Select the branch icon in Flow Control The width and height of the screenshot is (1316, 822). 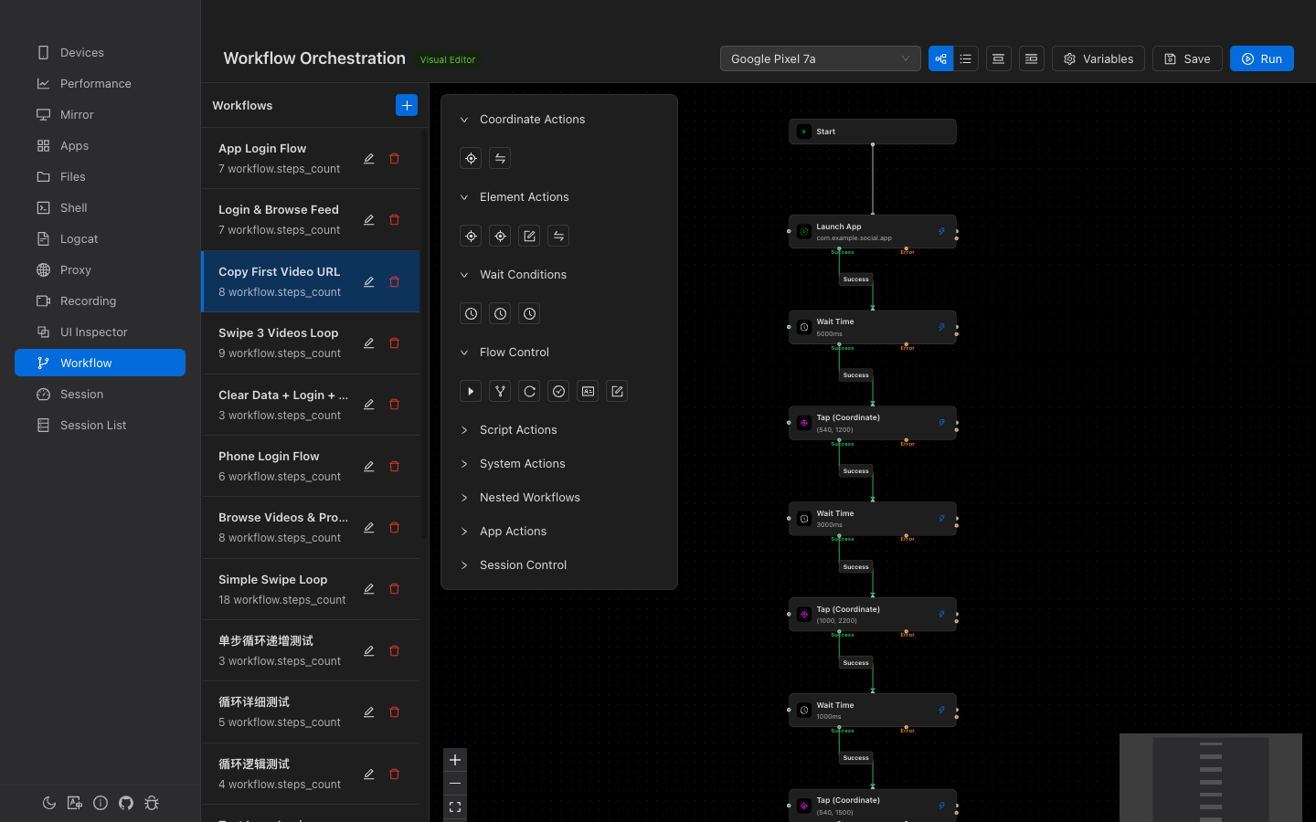(500, 391)
